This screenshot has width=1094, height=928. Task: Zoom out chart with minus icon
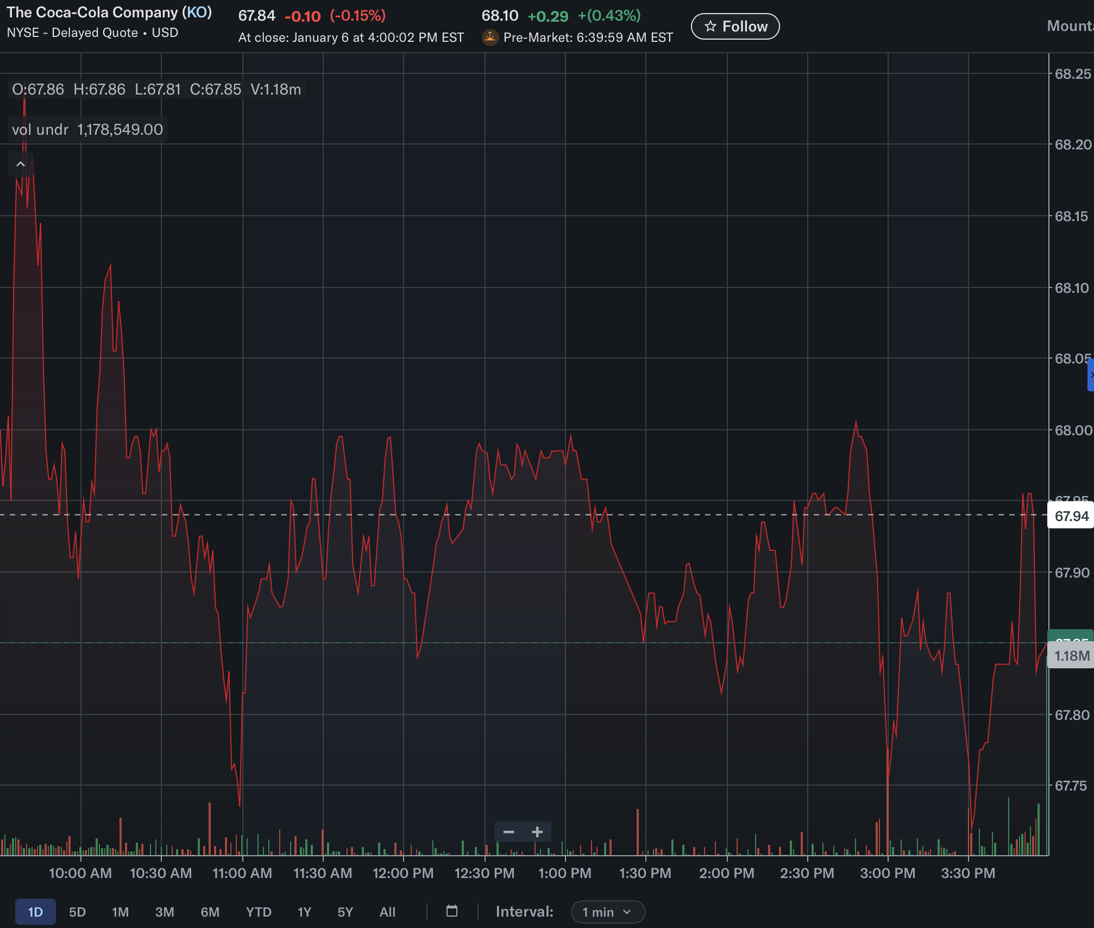[508, 832]
